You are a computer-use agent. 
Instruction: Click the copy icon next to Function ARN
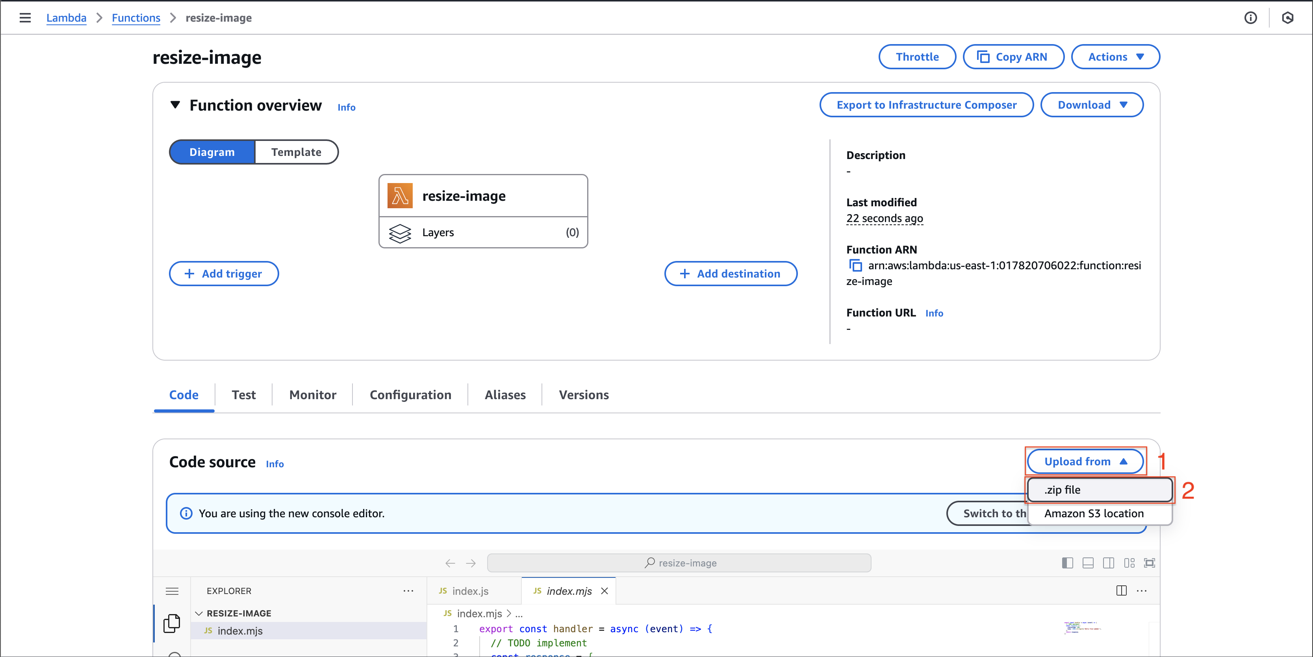[x=854, y=266]
